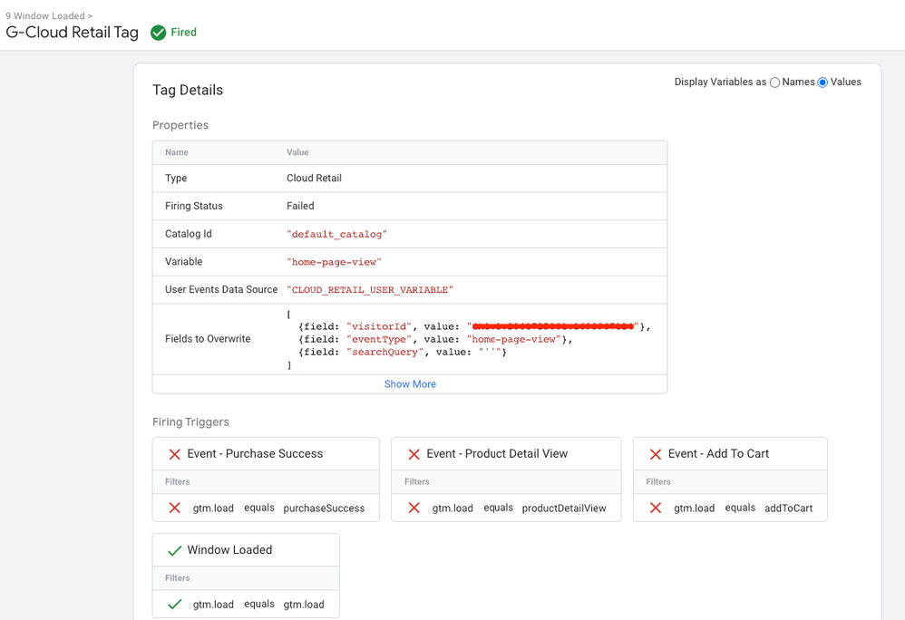Screen dimensions: 905x620
Task: Click red X beside Event - Purchase Success
Action: (x=174, y=454)
